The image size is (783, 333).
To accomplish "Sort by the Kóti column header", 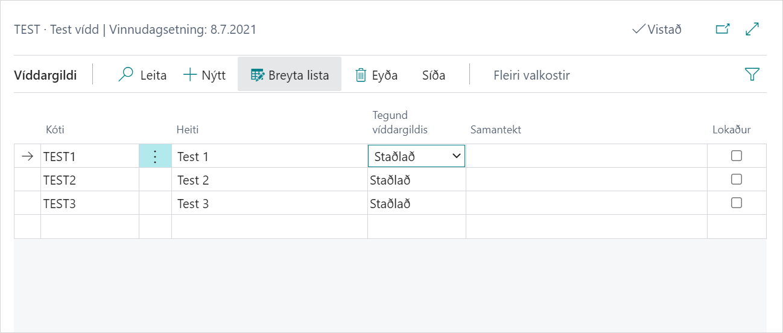I will [x=55, y=130].
